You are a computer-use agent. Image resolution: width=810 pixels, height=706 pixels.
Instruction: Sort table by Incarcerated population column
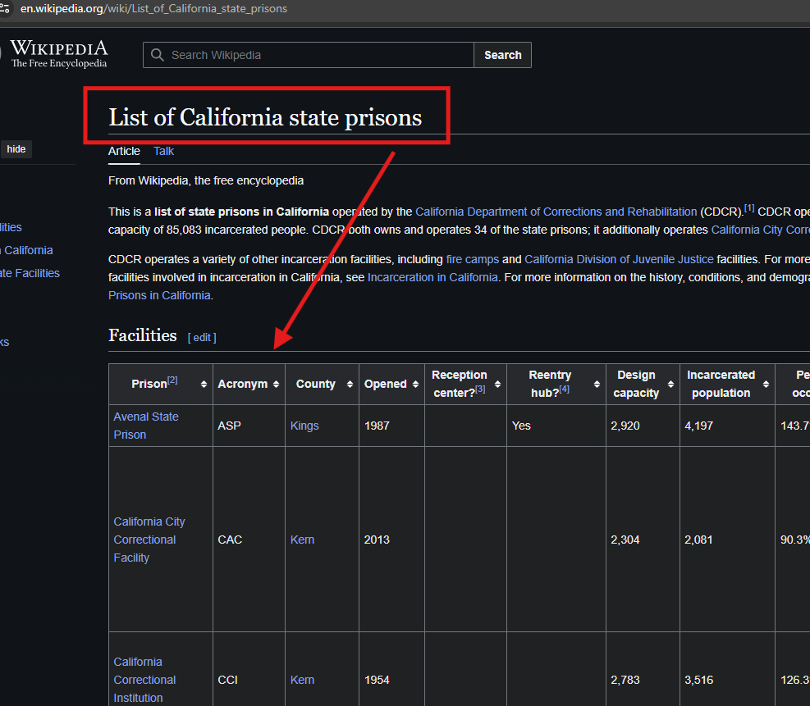[766, 384]
